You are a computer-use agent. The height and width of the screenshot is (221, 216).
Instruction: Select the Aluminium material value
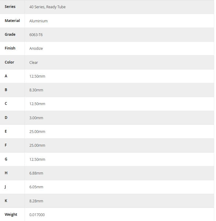(x=39, y=21)
